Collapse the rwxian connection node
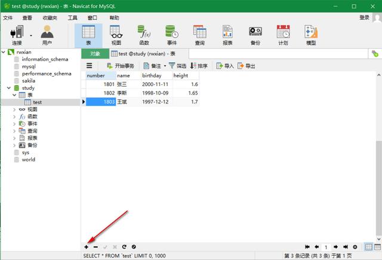Image resolution: width=382 pixels, height=260 pixels. tap(4, 52)
